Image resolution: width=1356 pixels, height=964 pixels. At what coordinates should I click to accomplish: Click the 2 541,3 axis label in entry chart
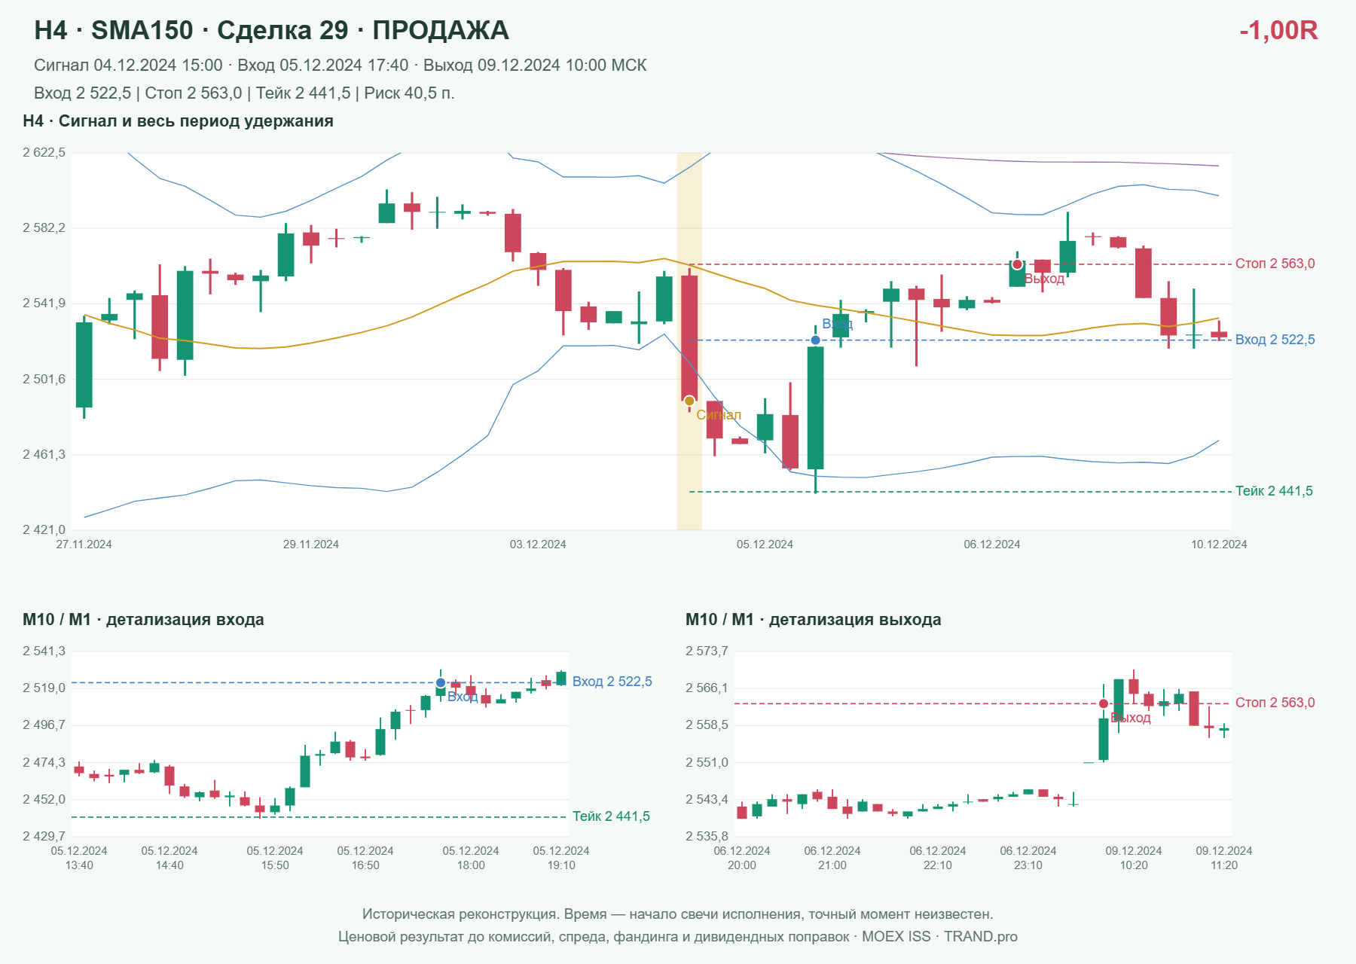click(x=44, y=651)
